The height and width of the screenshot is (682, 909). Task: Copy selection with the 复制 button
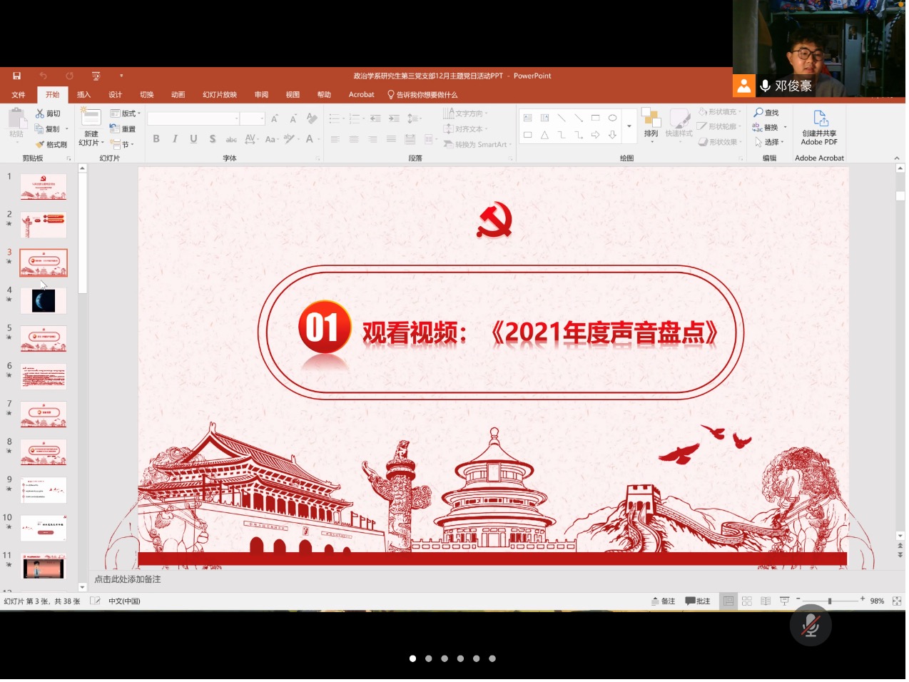click(x=51, y=129)
